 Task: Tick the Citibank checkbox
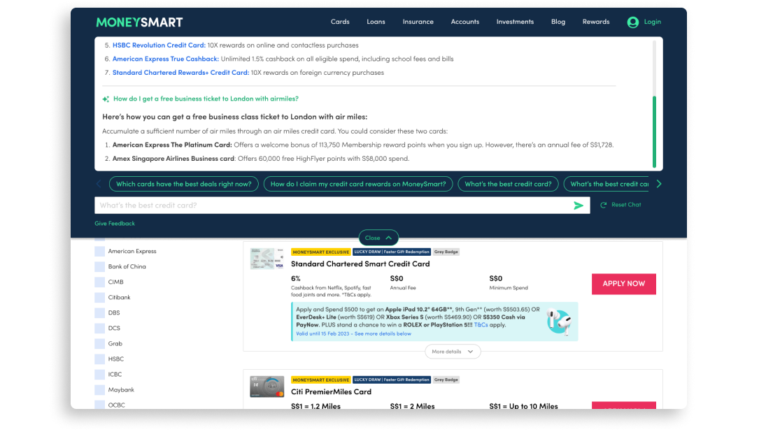tap(100, 298)
